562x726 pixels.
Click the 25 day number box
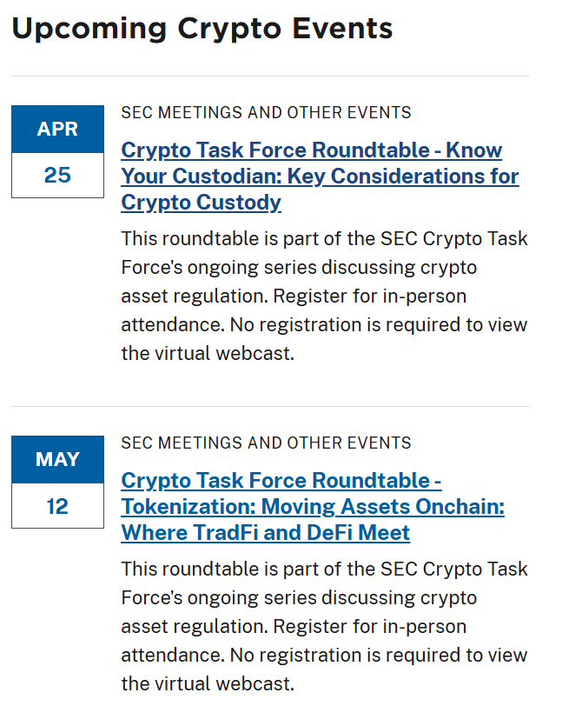57,176
